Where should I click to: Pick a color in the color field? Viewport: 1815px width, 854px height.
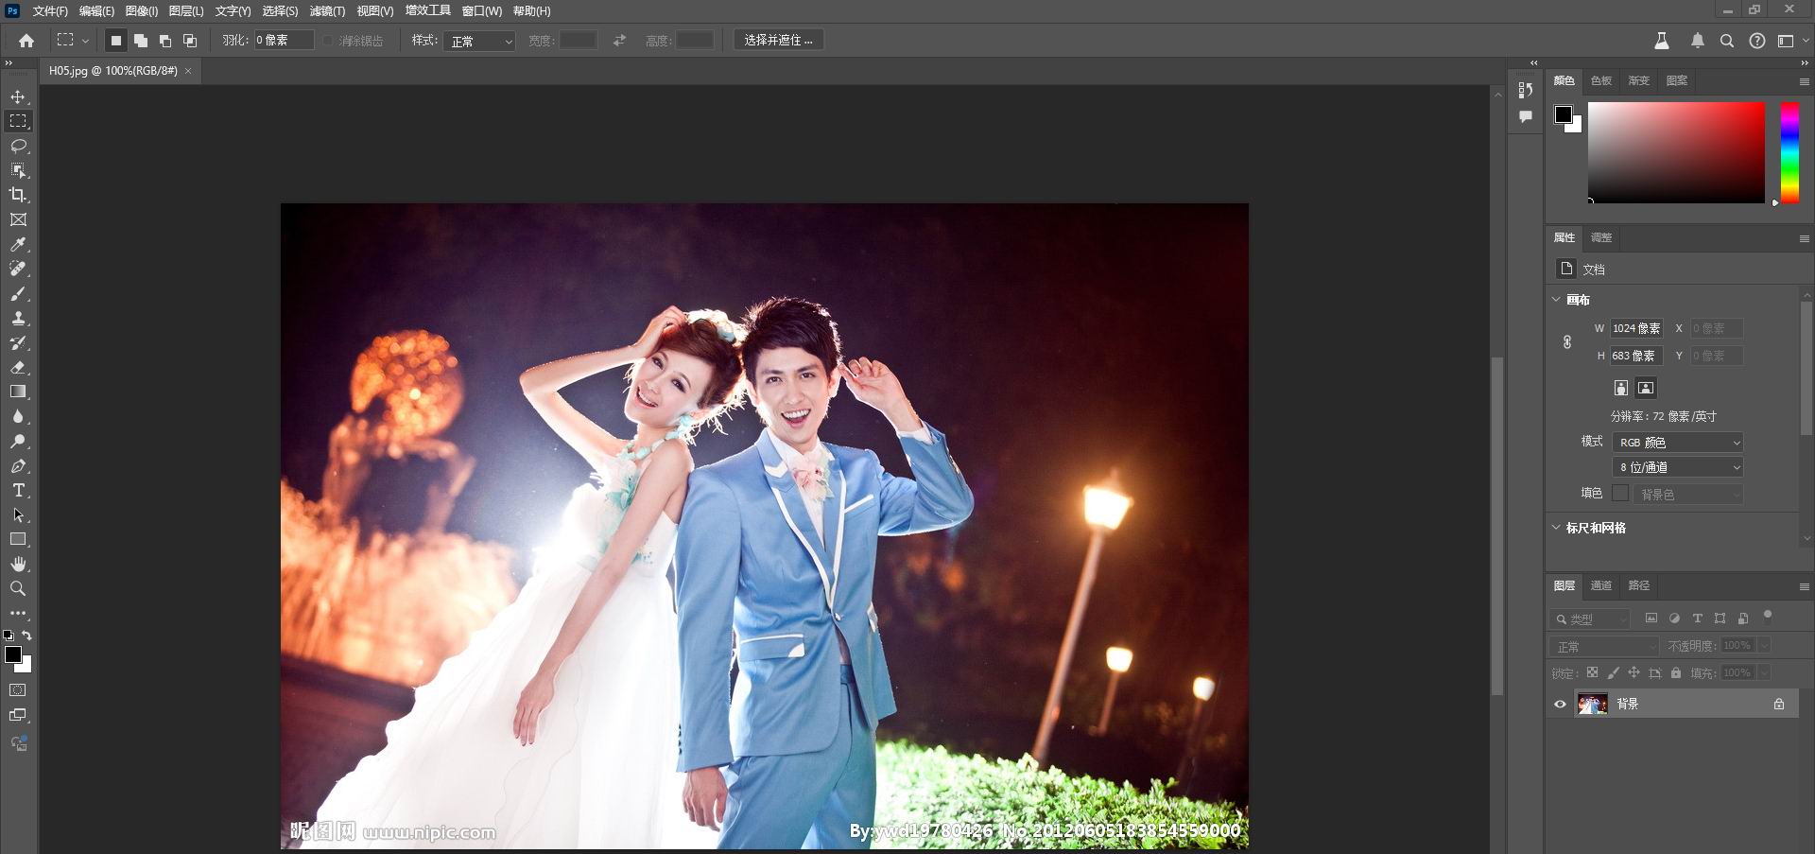coord(1676,152)
